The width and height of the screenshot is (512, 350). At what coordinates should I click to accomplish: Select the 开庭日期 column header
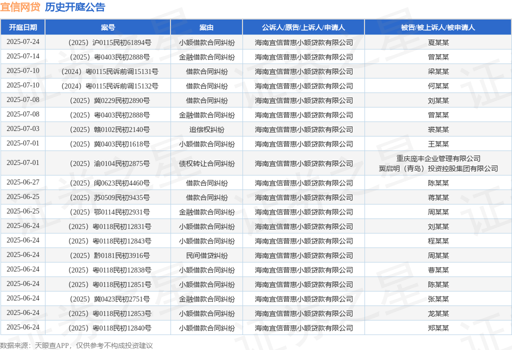pyautogui.click(x=23, y=27)
